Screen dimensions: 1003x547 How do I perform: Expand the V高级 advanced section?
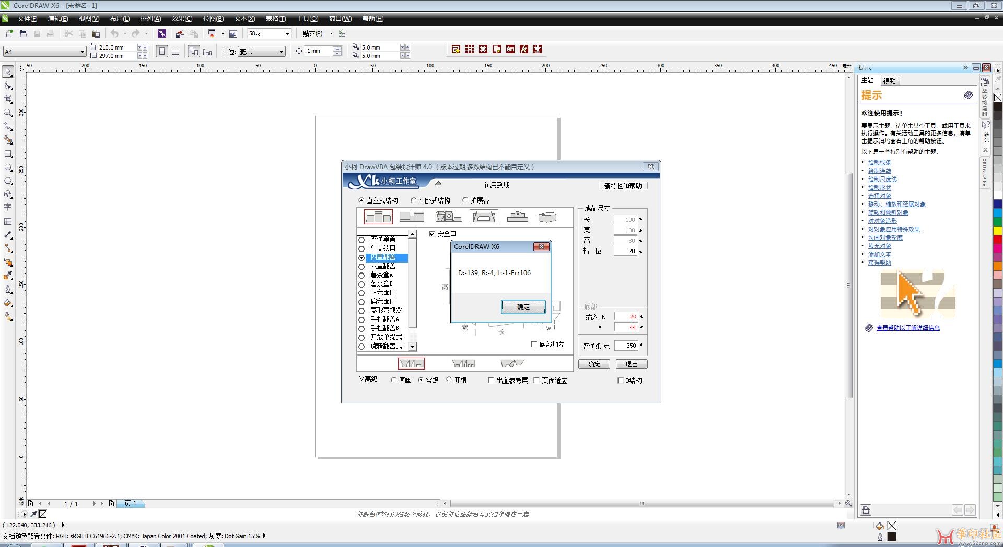[368, 379]
